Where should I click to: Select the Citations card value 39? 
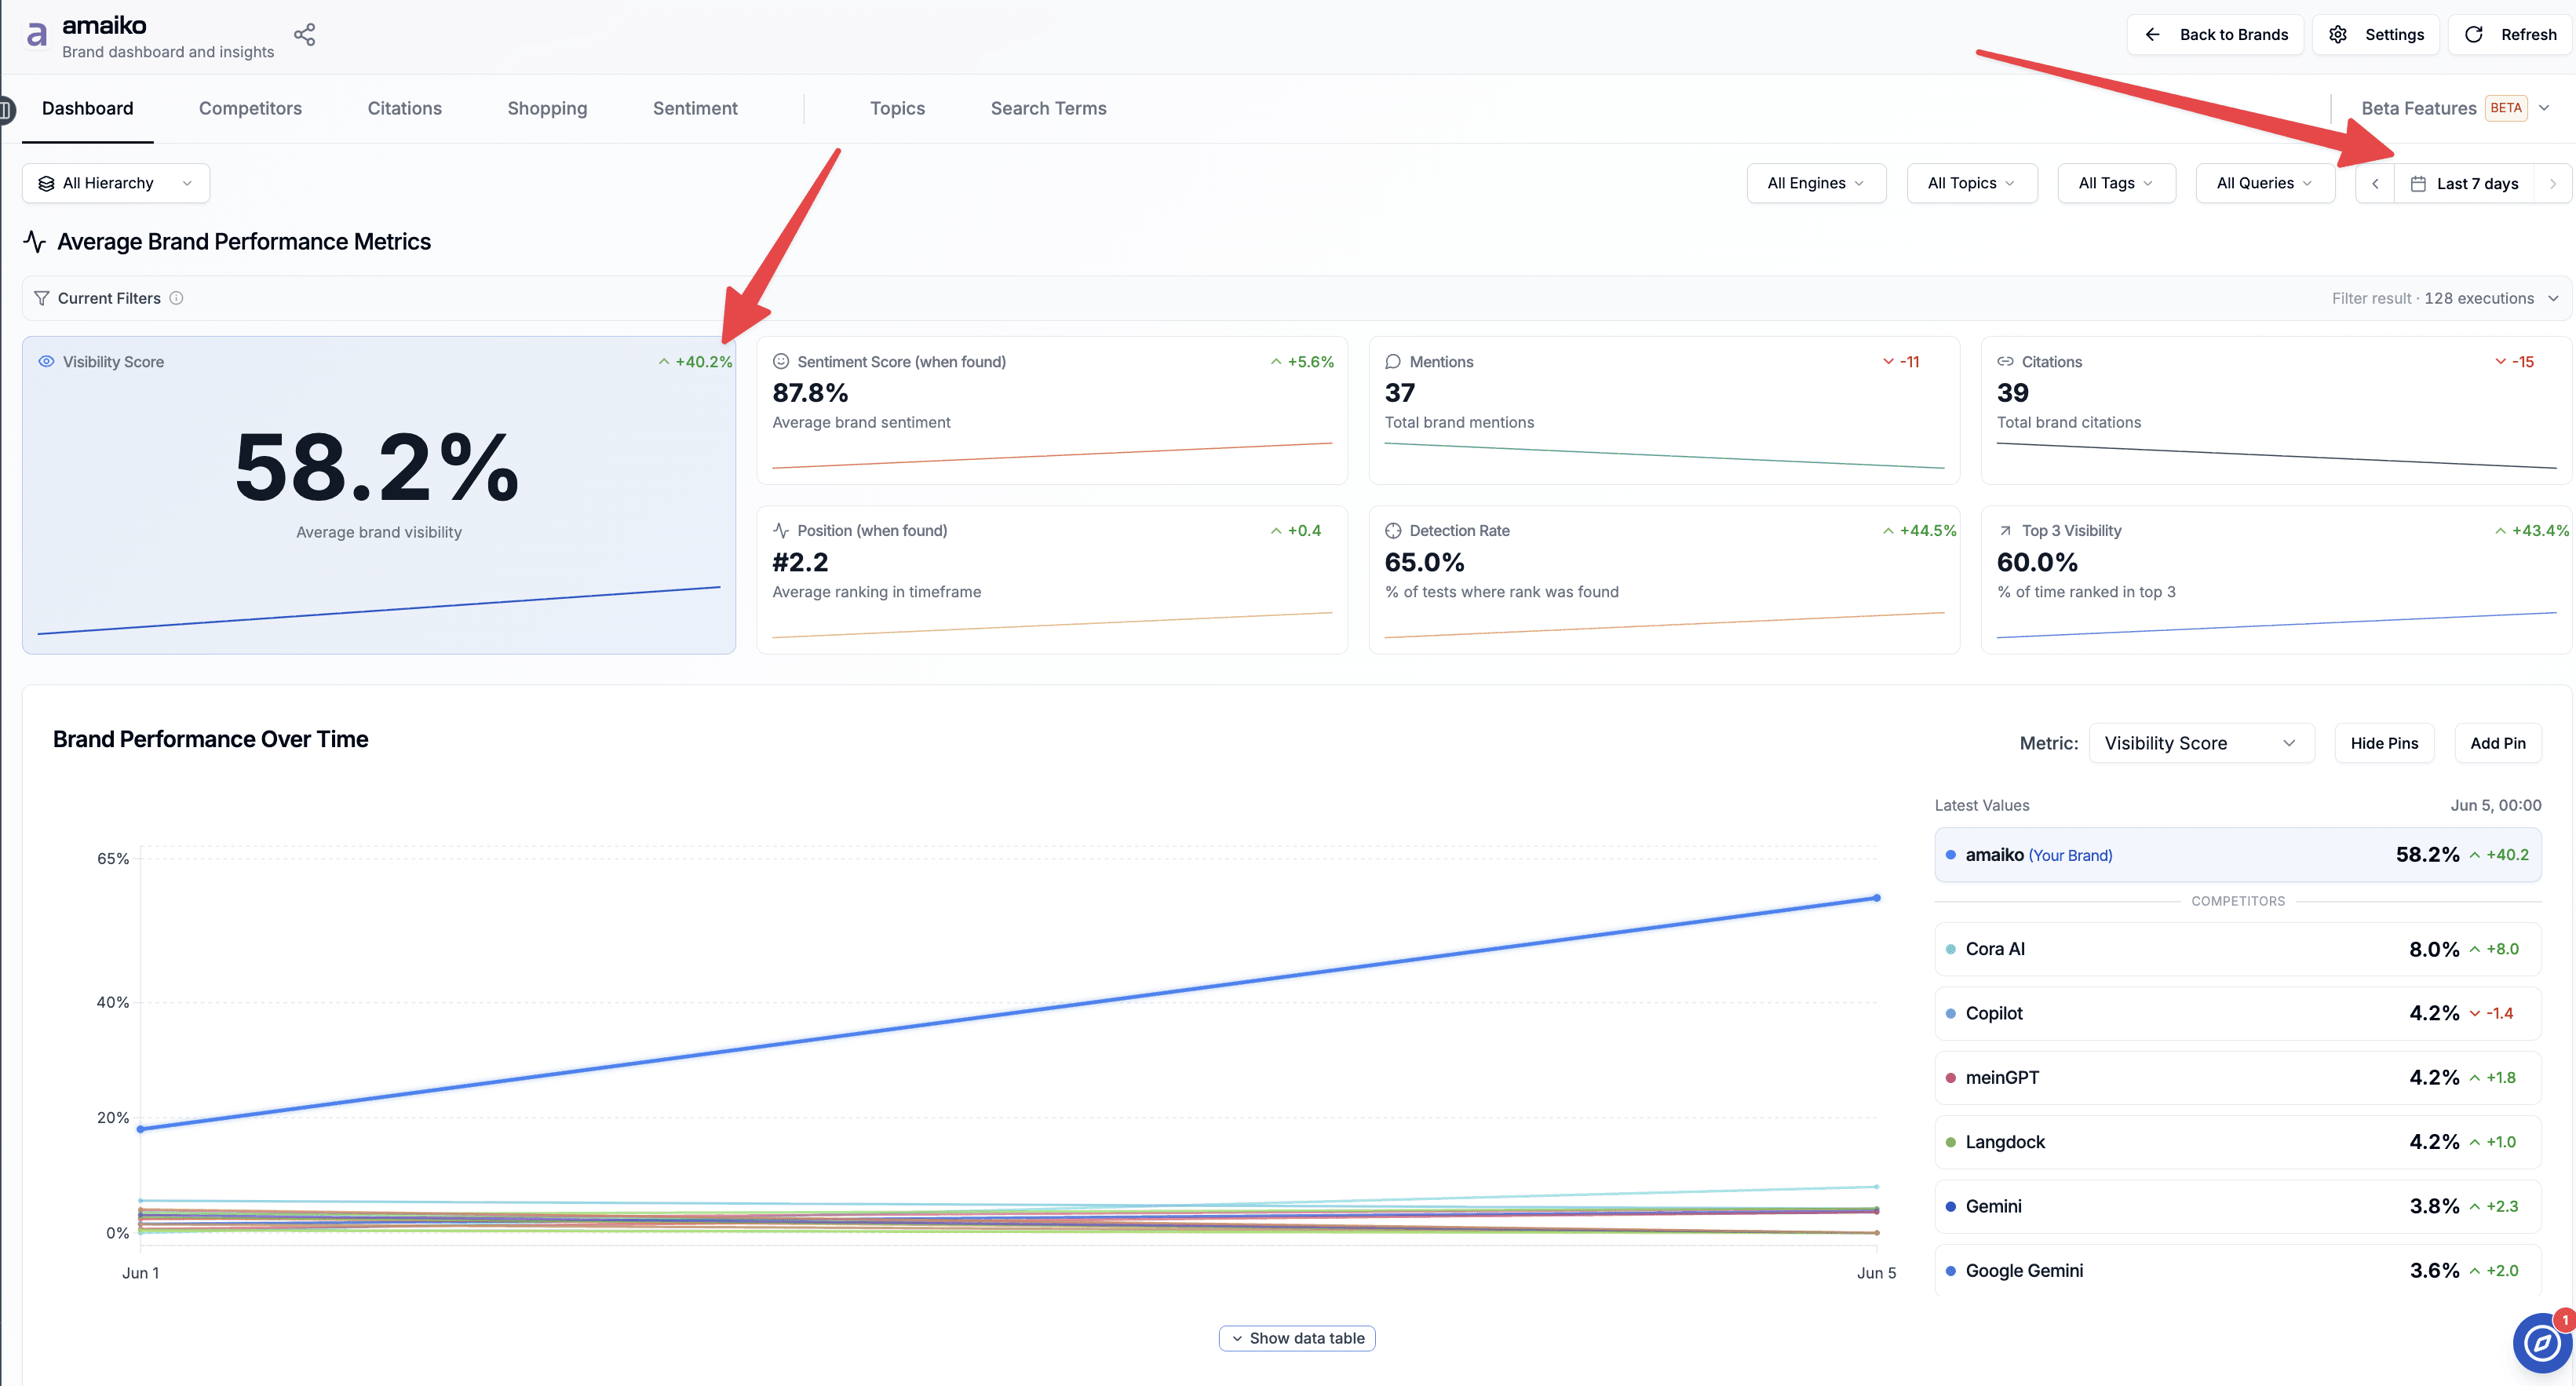coord(2012,393)
